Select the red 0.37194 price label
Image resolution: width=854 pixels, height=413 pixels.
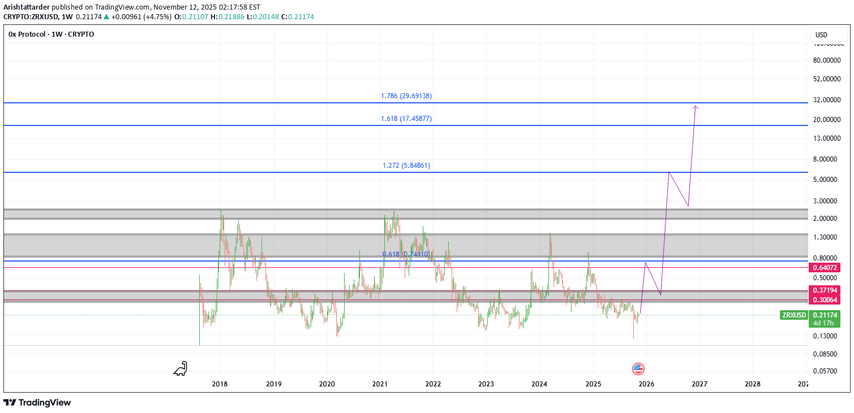pyautogui.click(x=825, y=290)
